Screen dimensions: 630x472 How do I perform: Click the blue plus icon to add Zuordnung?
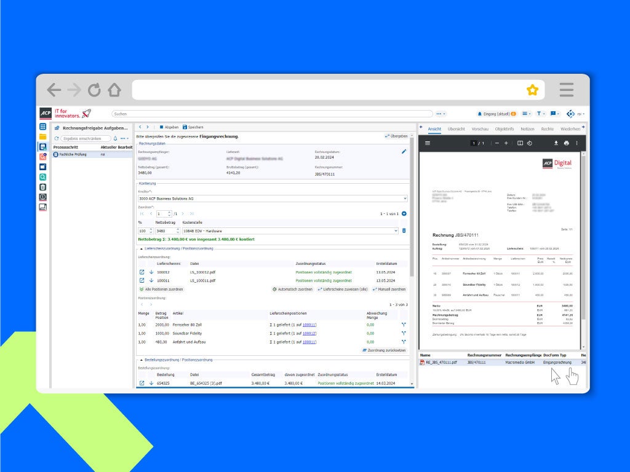point(404,214)
